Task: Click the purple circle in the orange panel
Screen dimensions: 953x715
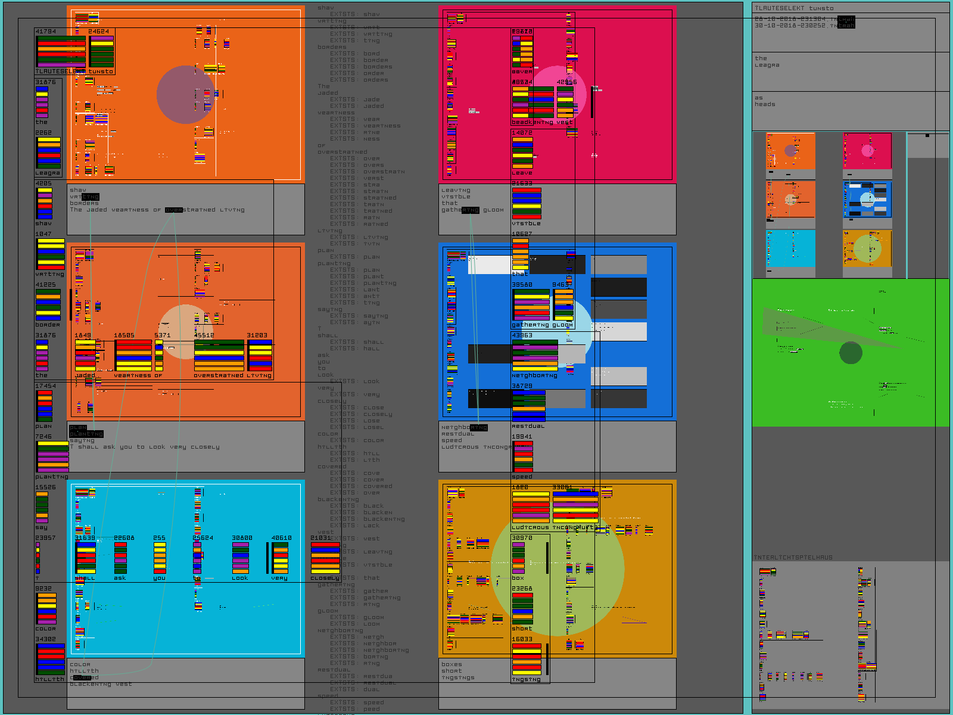Action: pyautogui.click(x=186, y=95)
